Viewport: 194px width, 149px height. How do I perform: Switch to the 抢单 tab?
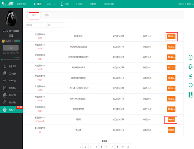click(x=47, y=16)
